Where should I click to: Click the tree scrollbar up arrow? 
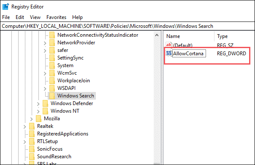click(x=157, y=35)
